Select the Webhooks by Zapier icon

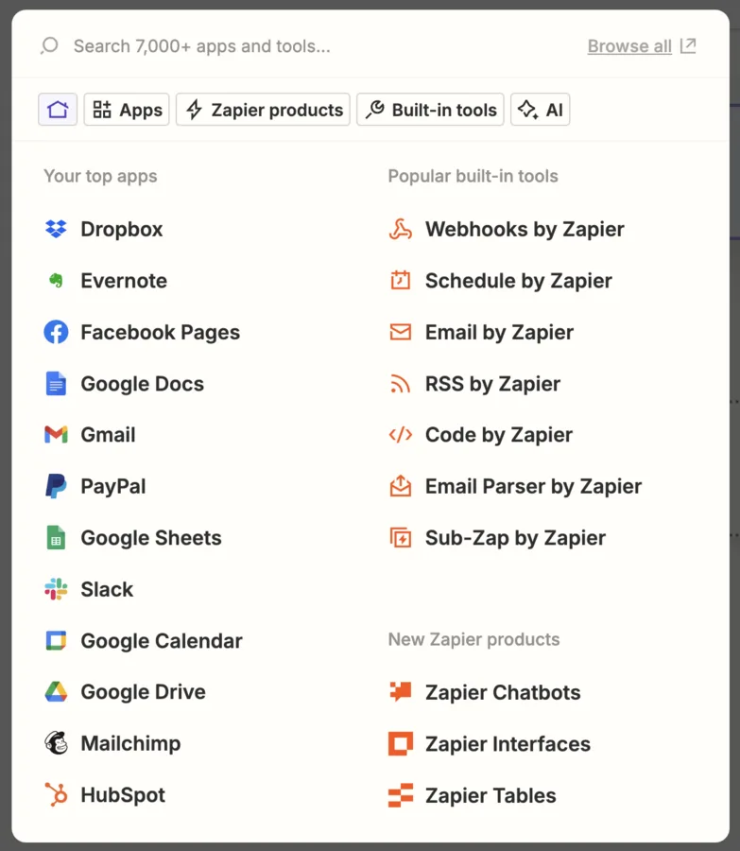(x=399, y=229)
